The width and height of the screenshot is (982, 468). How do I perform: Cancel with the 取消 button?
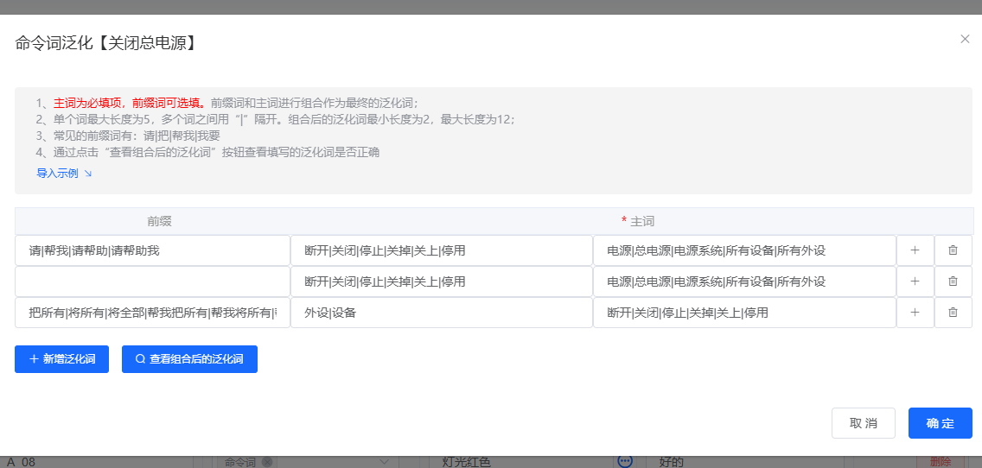[x=864, y=423]
